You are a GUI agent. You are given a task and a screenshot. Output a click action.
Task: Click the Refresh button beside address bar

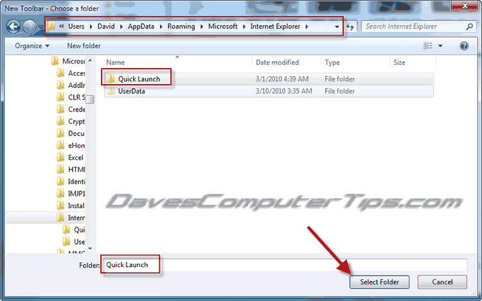[350, 27]
